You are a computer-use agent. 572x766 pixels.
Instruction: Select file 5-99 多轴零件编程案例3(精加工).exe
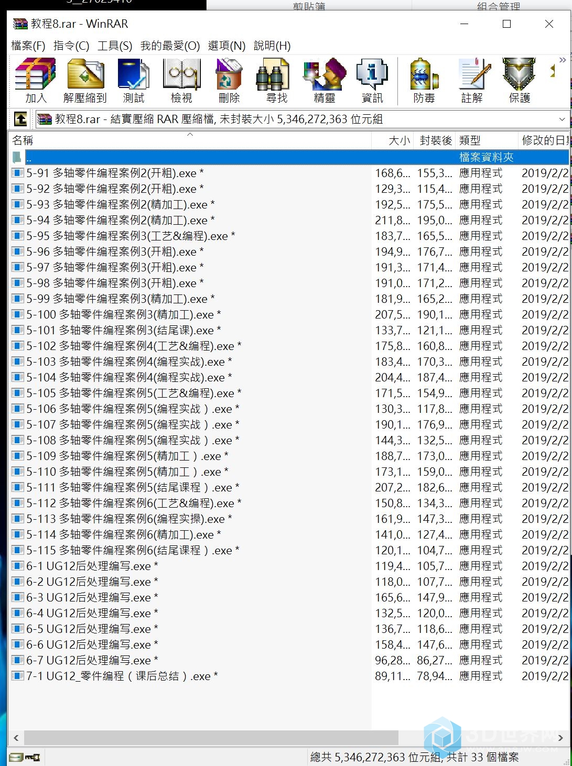click(289, 299)
